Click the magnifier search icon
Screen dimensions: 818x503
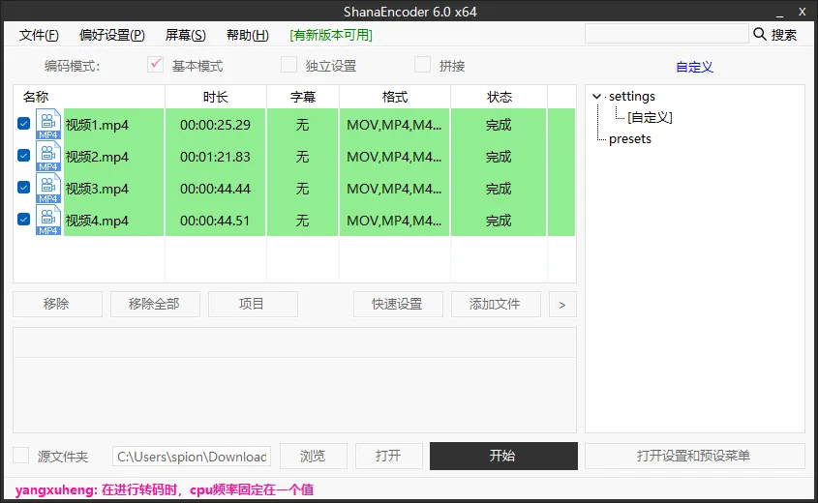click(760, 35)
